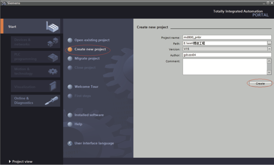Image resolution: width=274 pixels, height=165 pixels.
Task: Browse for path using the ellipsis button
Action: [x=269, y=43]
